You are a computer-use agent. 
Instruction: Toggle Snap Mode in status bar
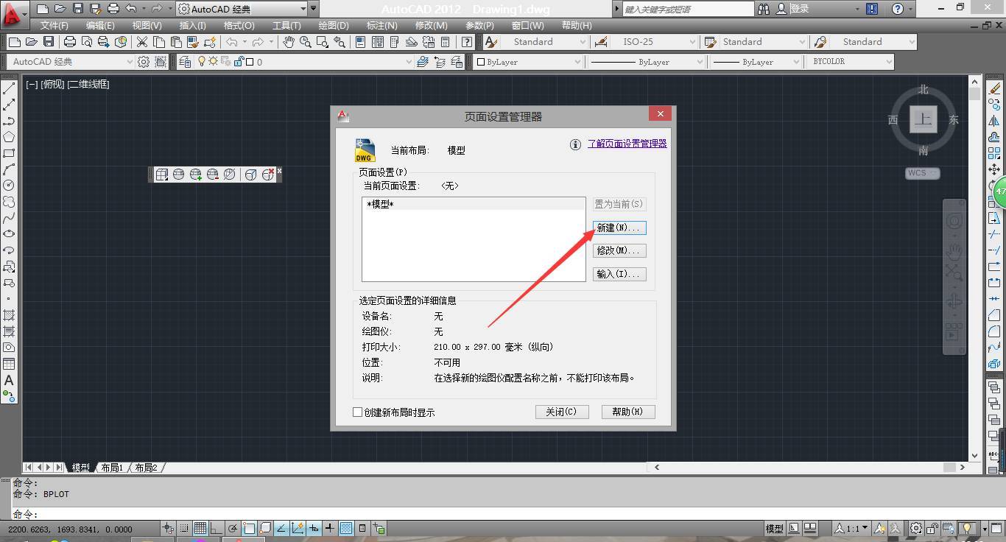(x=184, y=528)
